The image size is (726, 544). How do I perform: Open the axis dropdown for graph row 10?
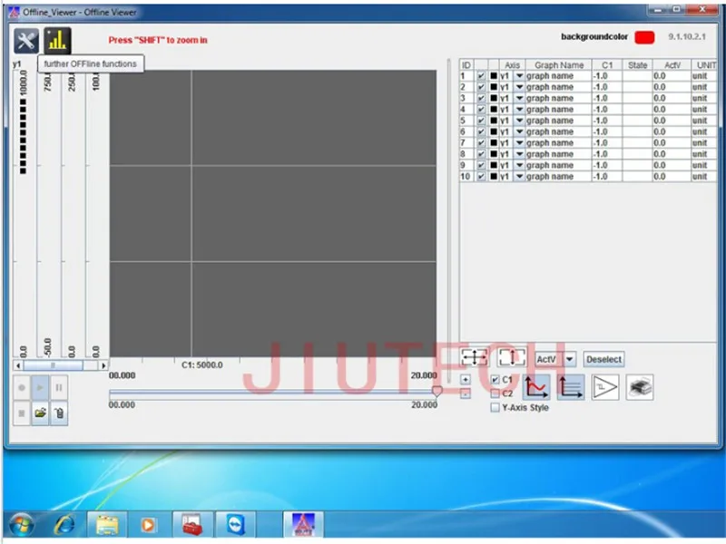pos(520,177)
